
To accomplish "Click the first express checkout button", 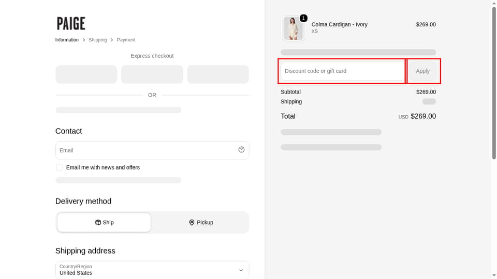I will tap(86, 74).
